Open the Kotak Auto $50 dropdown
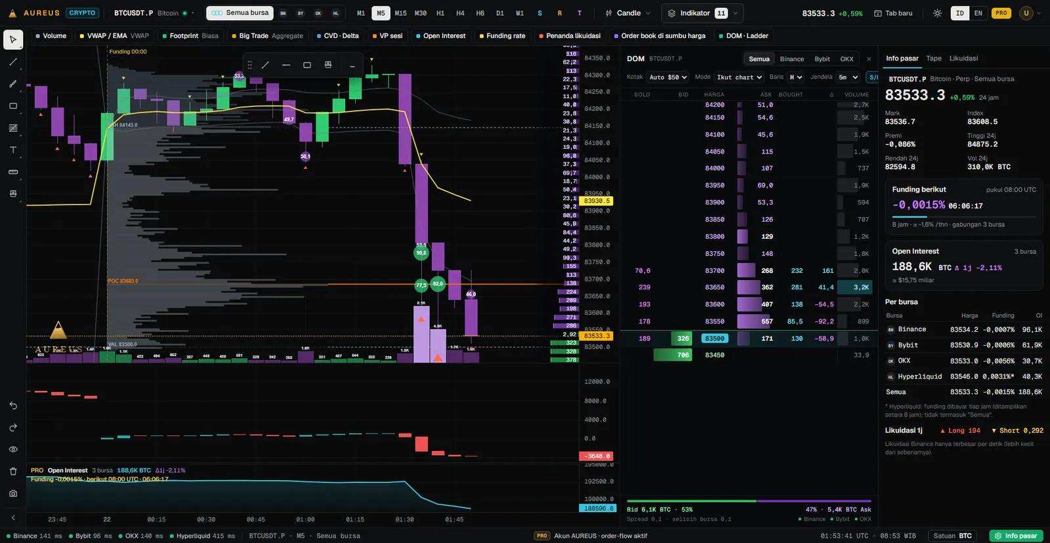The width and height of the screenshot is (1050, 543). click(668, 77)
